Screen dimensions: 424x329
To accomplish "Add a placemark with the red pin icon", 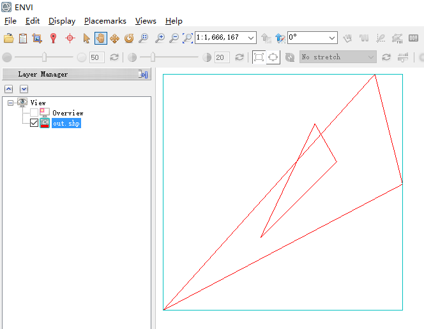I will pyautogui.click(x=54, y=38).
